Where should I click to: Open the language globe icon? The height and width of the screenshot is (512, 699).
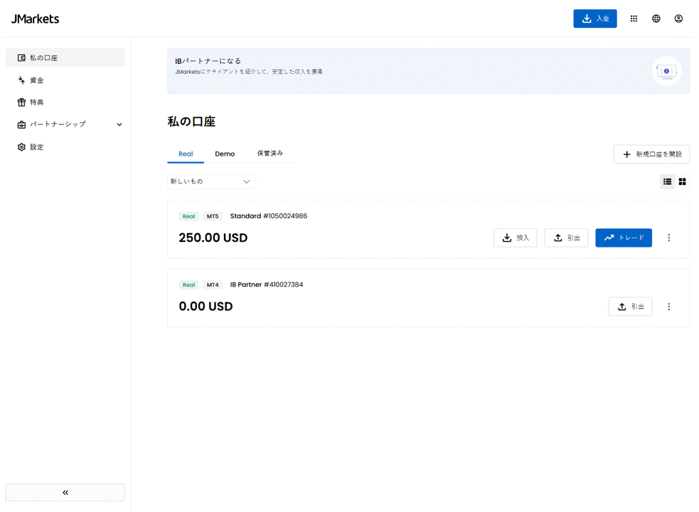(x=656, y=18)
